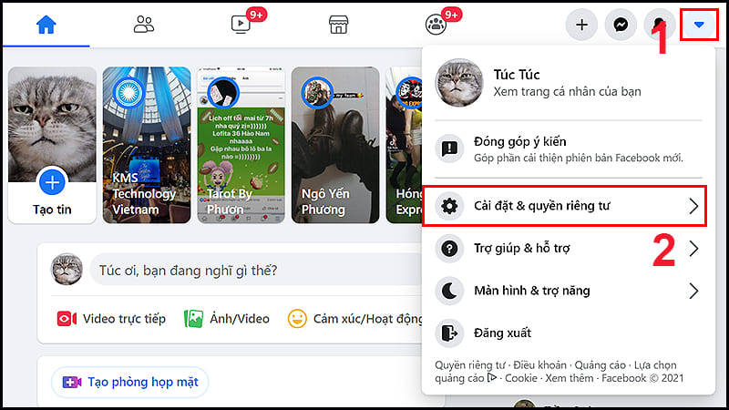
Task: Open the Friends tab icon
Action: pyautogui.click(x=144, y=25)
